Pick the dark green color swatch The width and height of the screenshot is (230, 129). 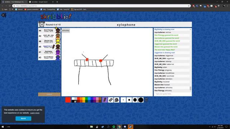coord(87,101)
